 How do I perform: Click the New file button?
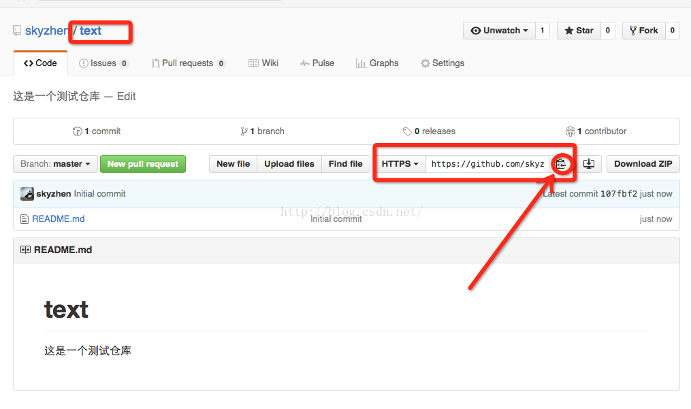(233, 164)
